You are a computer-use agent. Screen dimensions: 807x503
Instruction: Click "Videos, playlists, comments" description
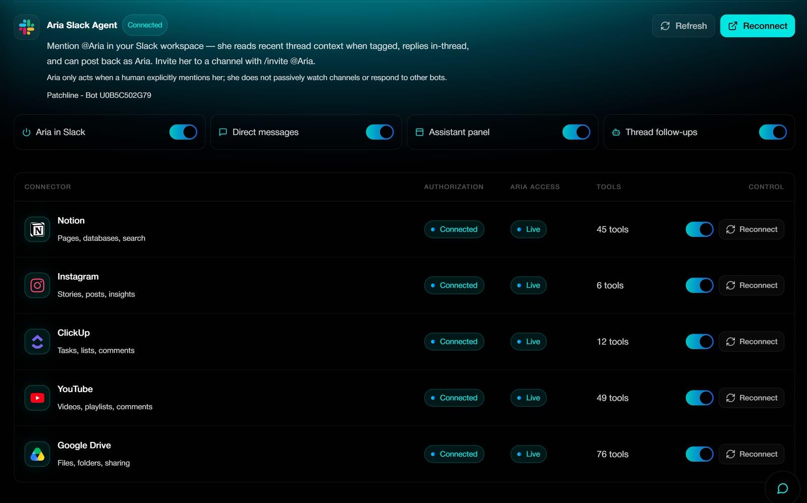tap(105, 407)
